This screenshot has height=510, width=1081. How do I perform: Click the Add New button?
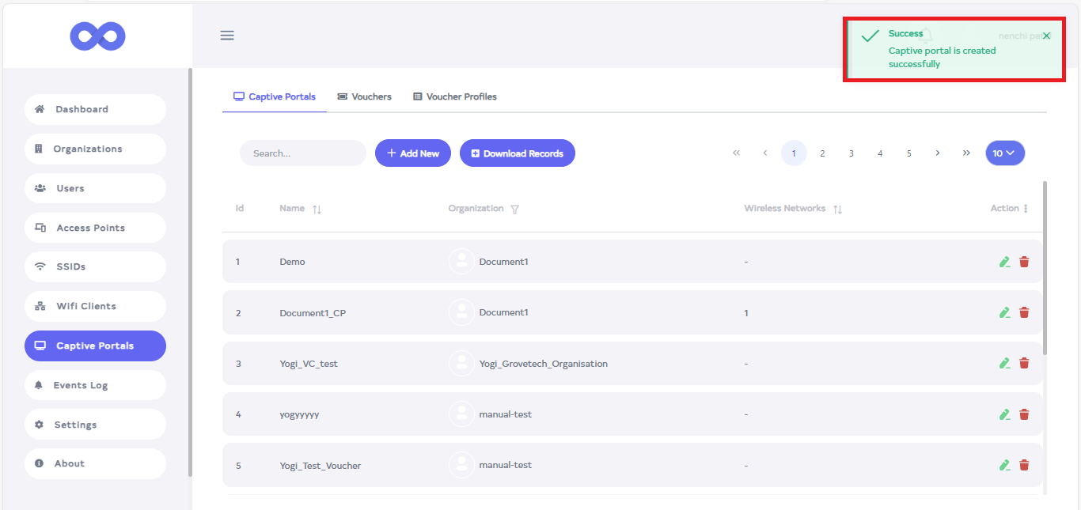pyautogui.click(x=412, y=153)
